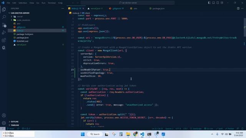Open the Terminal app from taskbar
This screenshot has width=246, height=138.
point(149,134)
